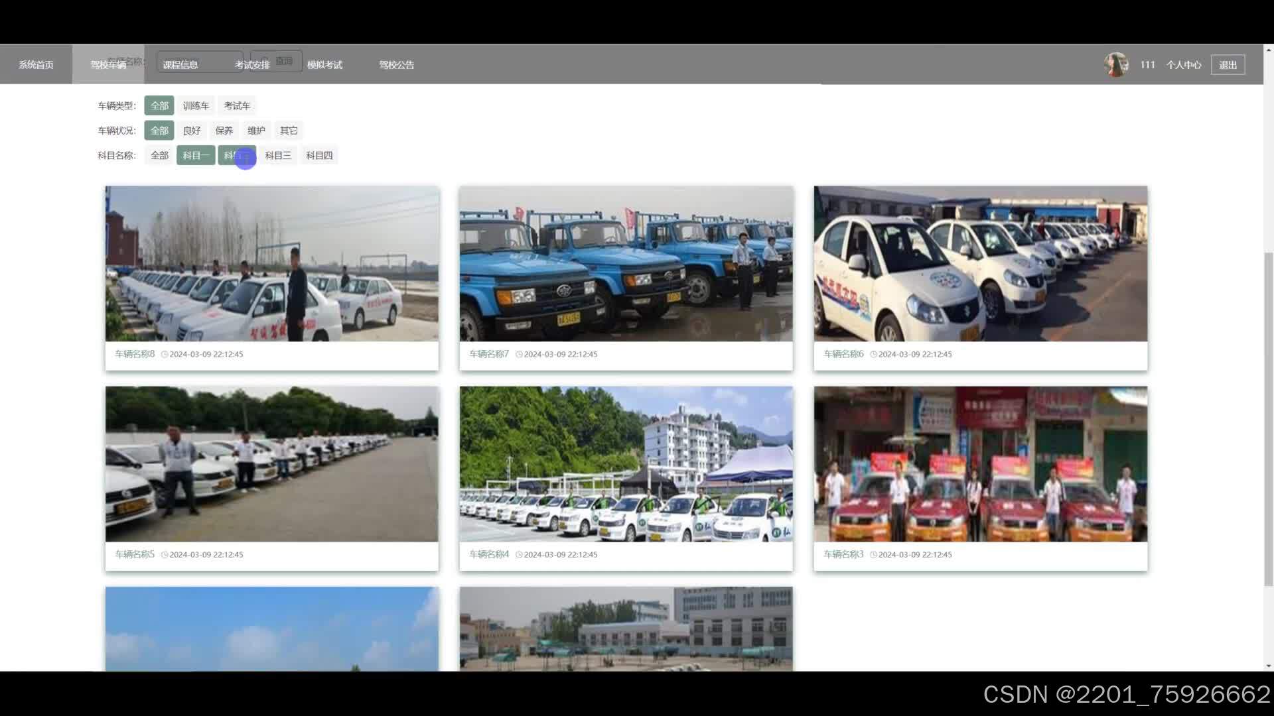The height and width of the screenshot is (716, 1274).
Task: Open 模拟考试 menu item
Action: click(x=324, y=65)
